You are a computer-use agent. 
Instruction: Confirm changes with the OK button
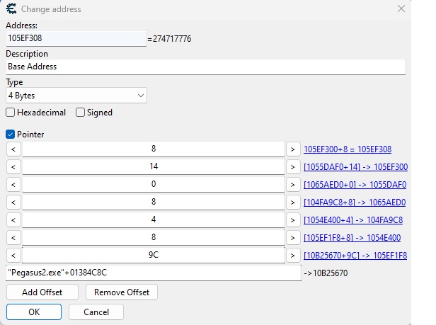[x=34, y=312]
